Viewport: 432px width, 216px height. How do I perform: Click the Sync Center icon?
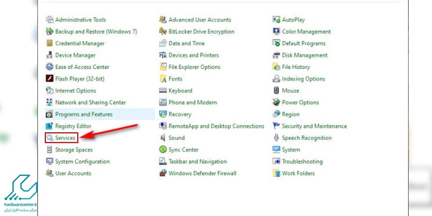[x=163, y=150]
